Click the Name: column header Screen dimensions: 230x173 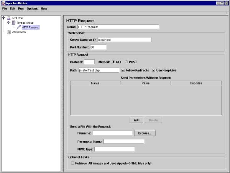[x=95, y=83]
